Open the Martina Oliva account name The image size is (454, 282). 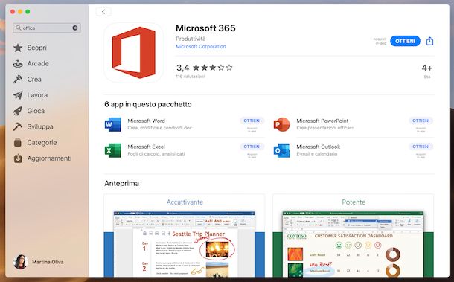(48, 262)
